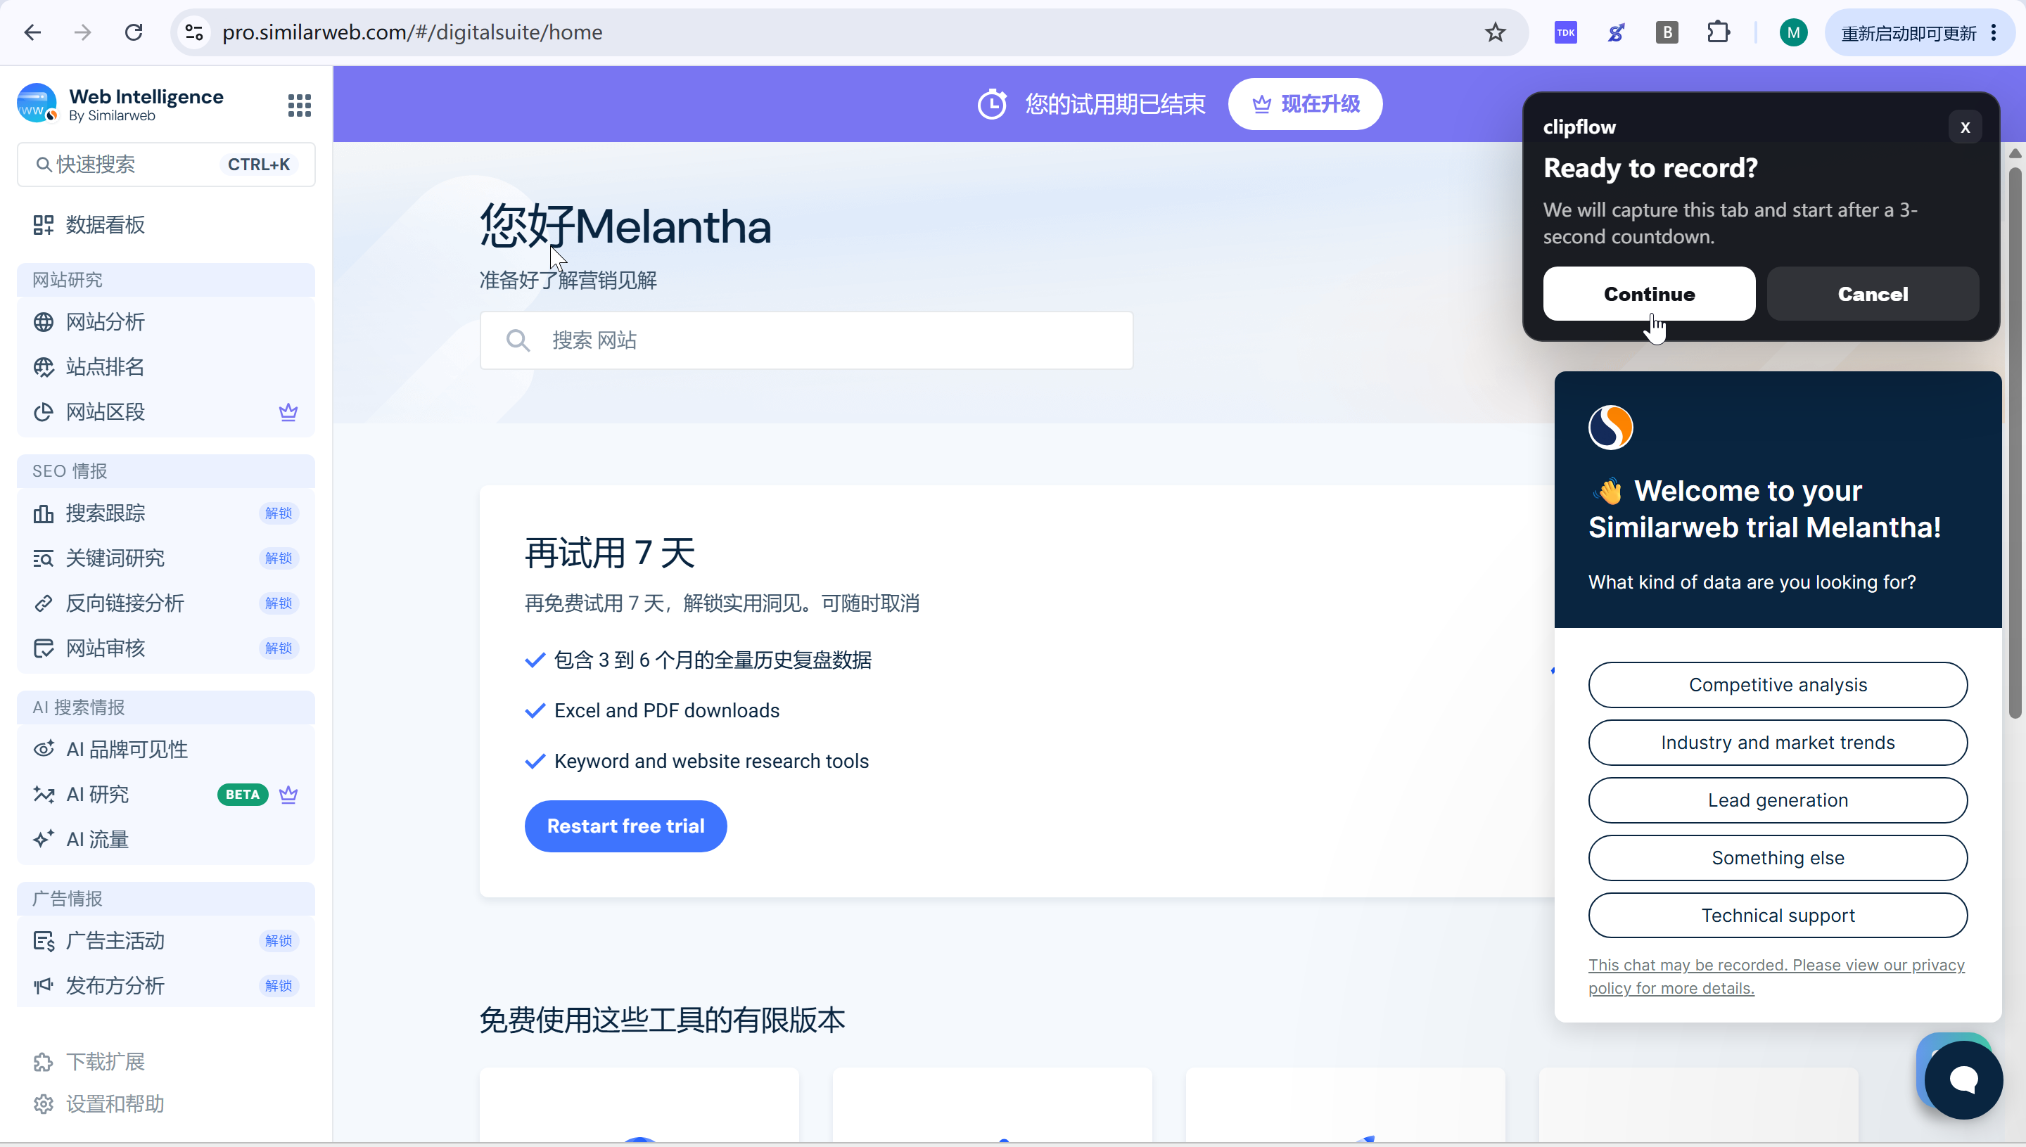Open 发布方分析 publisher analysis

166,986
